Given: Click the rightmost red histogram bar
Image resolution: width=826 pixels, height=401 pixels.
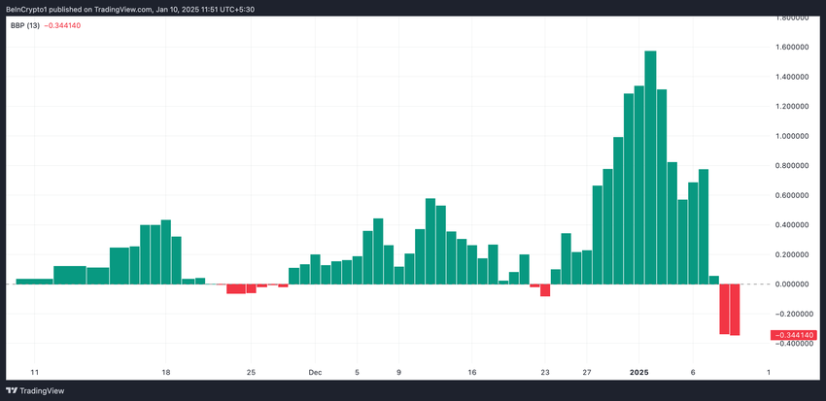Looking at the screenshot, I should coord(735,310).
